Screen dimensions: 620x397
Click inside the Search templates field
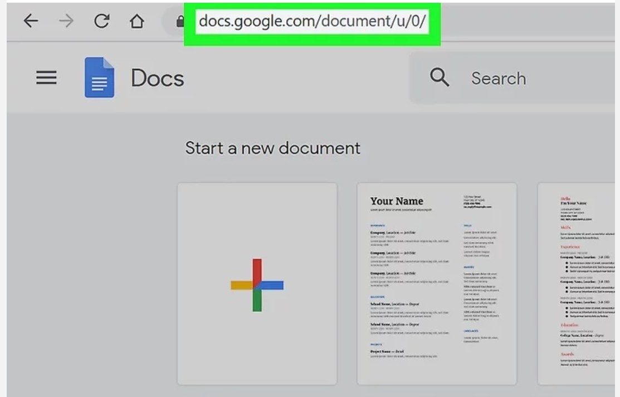point(499,79)
